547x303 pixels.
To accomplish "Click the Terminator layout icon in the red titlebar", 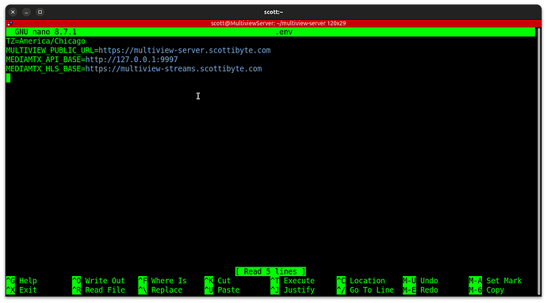I will click(x=10, y=23).
